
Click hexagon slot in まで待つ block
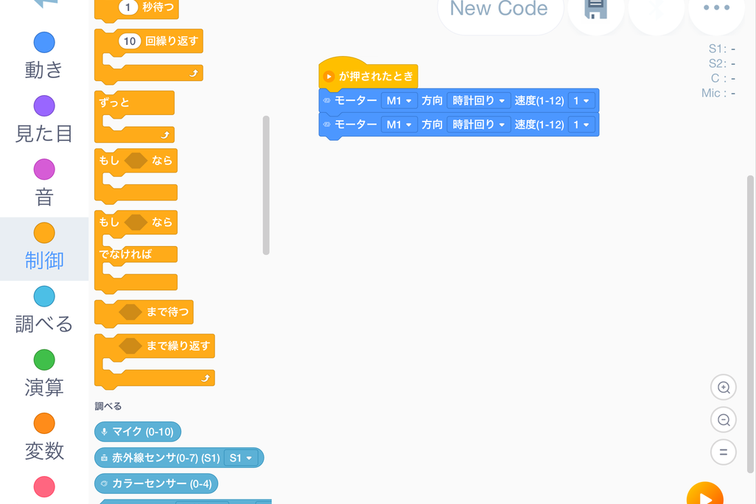[x=130, y=312]
